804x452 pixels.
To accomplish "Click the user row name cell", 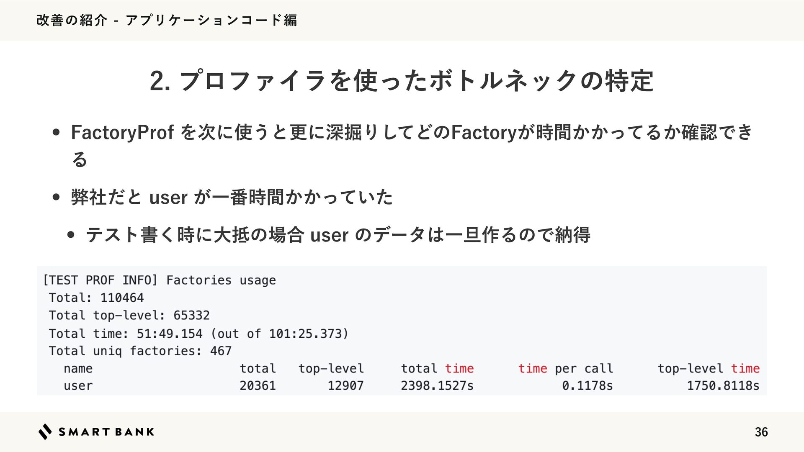I will (x=78, y=385).
